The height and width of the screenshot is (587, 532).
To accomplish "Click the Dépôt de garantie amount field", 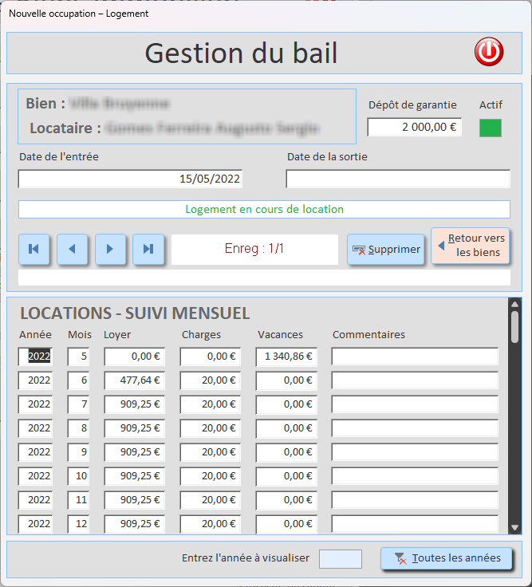I will 414,127.
